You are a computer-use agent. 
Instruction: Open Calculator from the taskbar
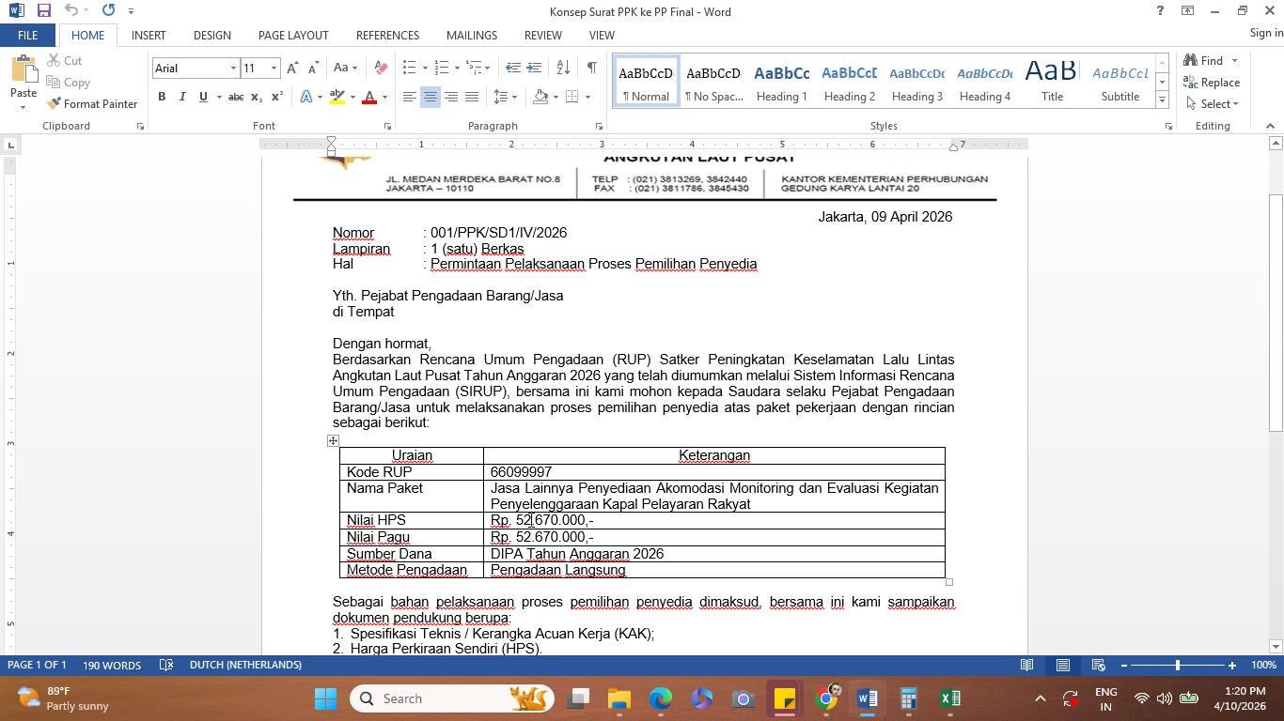point(909,698)
